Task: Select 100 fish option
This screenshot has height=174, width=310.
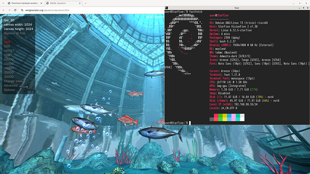Action: (x=7, y=42)
